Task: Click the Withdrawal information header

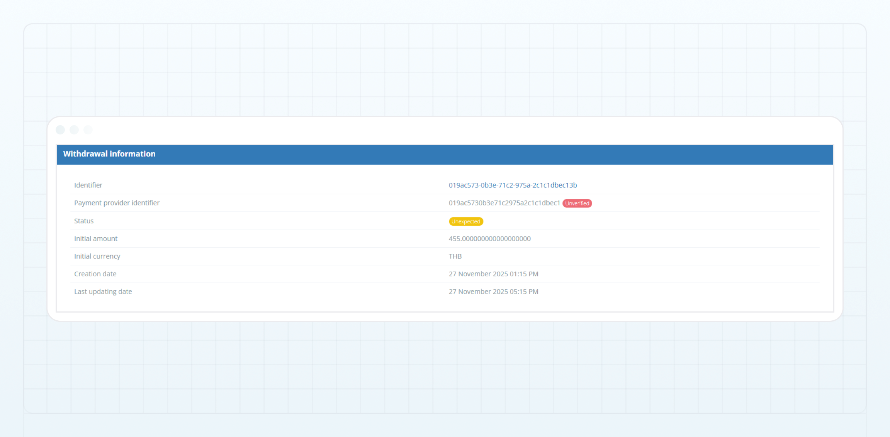Action: click(x=109, y=154)
